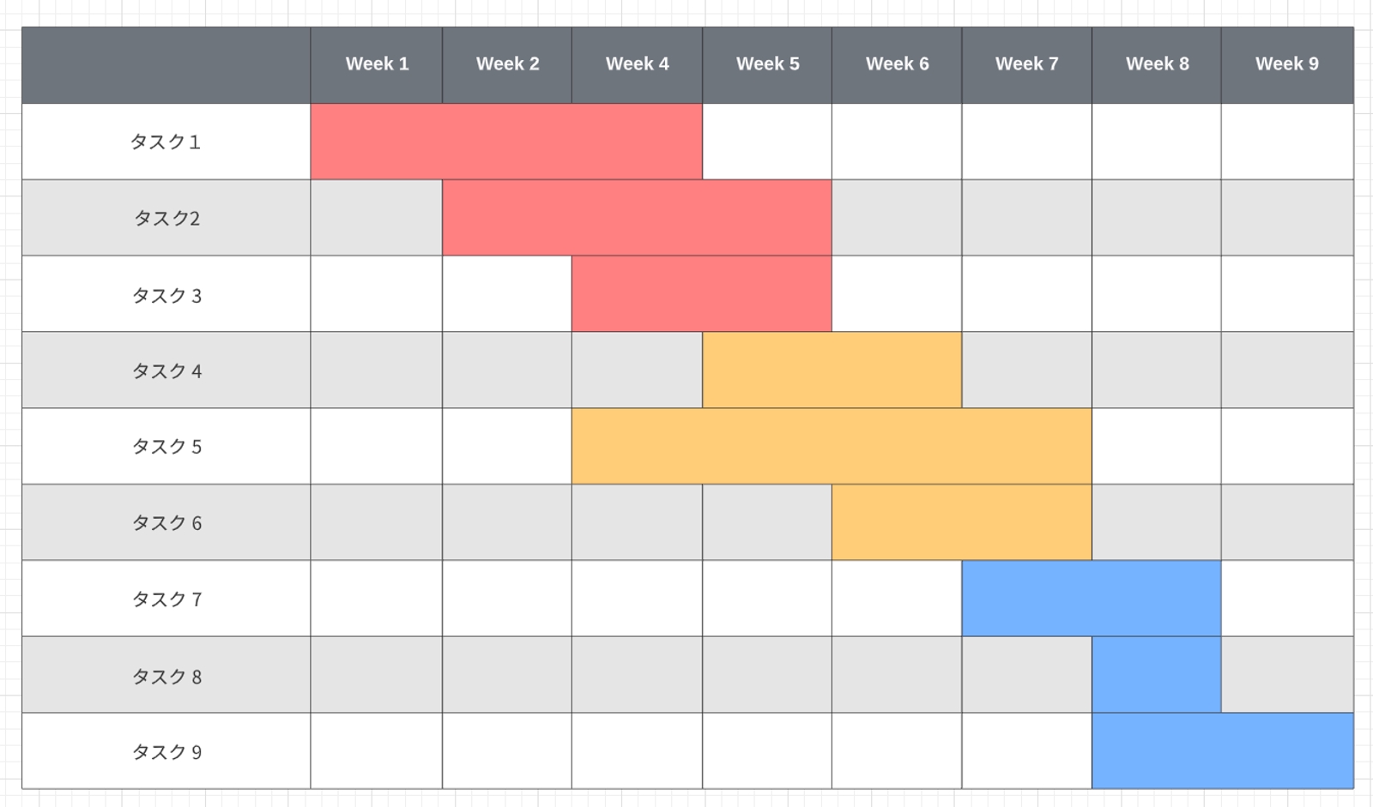Select the Week 8 header cell
1373x807 pixels.
click(1157, 64)
